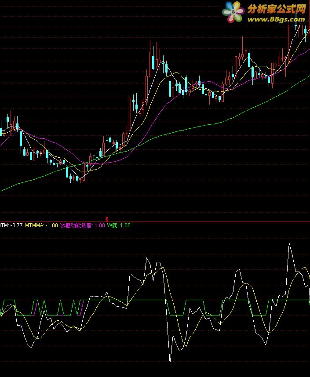Click the 冰糖动能选股: 1.00 label
Screen dimensions: 310x377
tap(82, 225)
